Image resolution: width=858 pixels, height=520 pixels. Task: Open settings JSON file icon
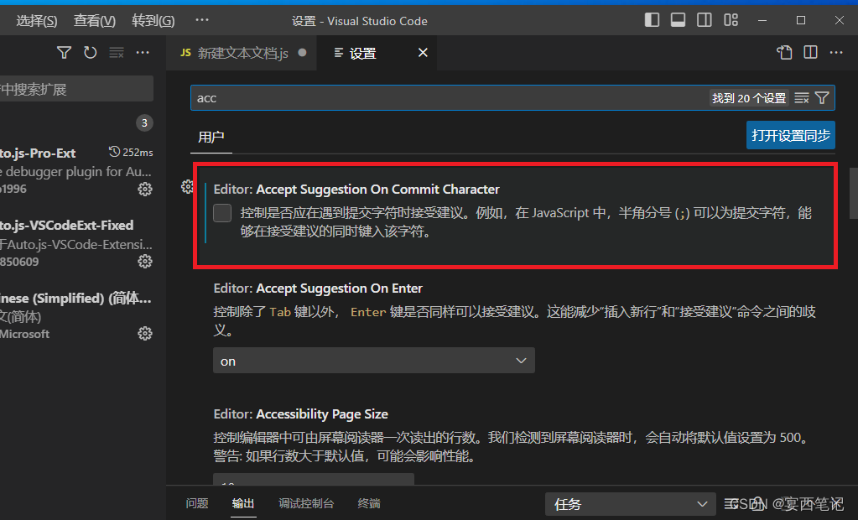click(784, 53)
